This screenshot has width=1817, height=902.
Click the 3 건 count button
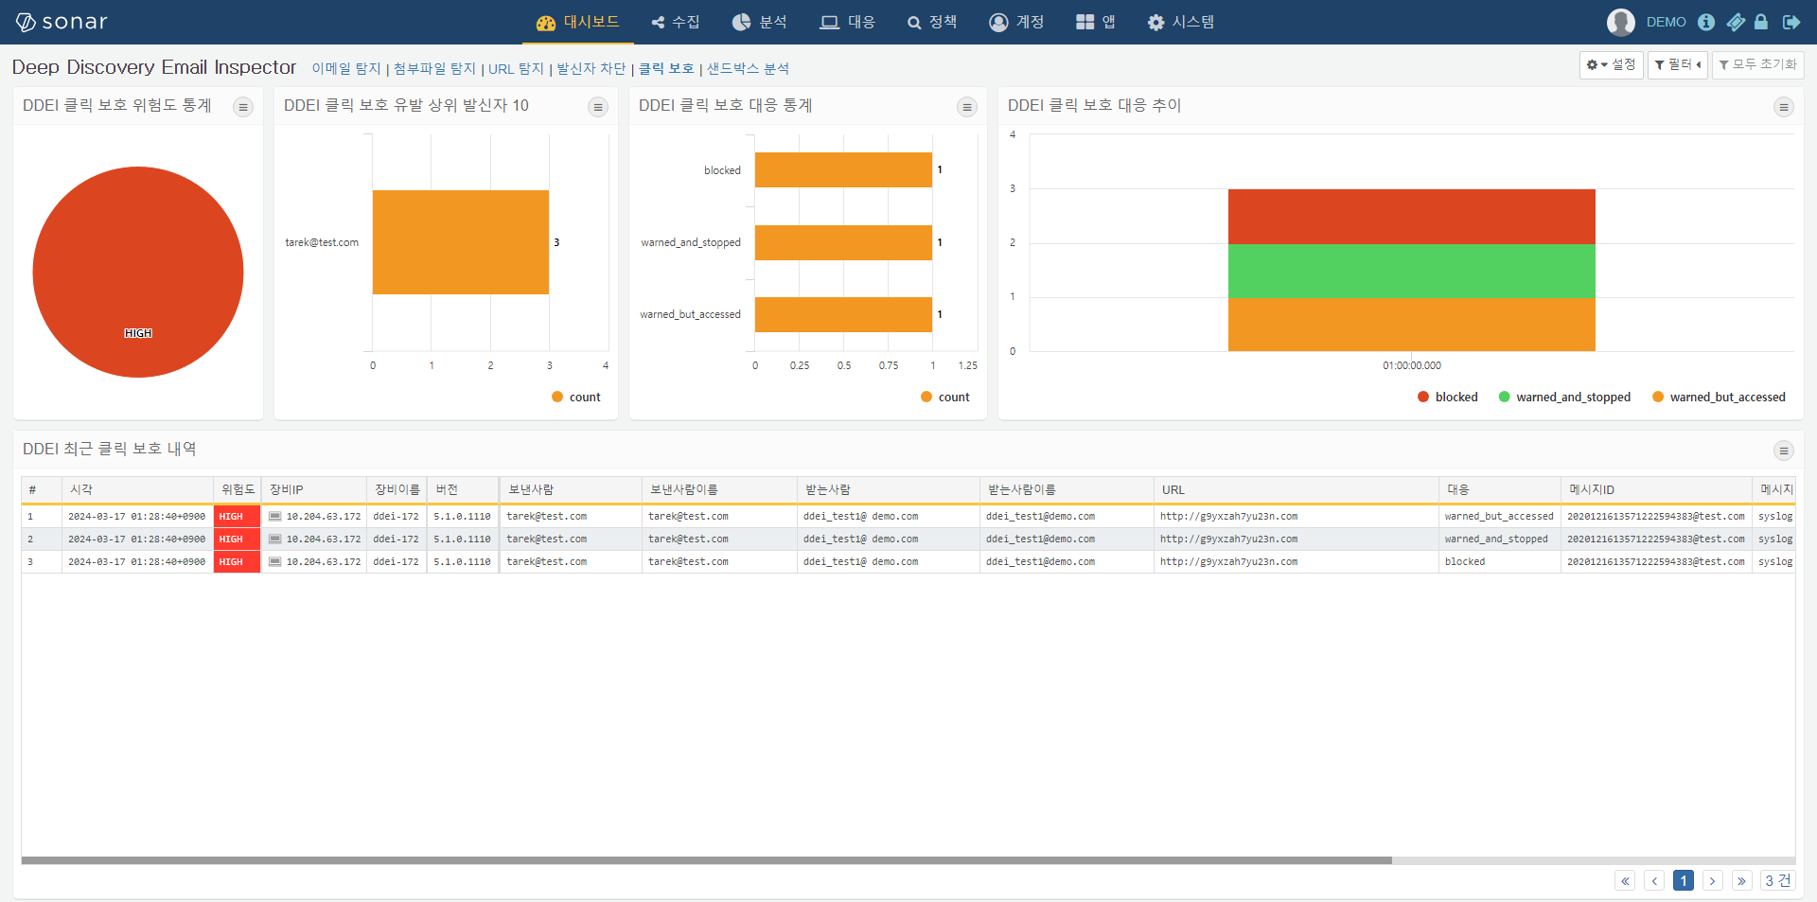pos(1777,881)
